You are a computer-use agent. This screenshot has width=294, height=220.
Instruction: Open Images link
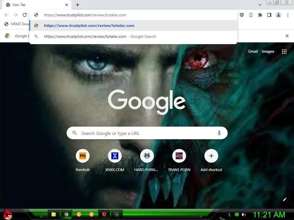(x=268, y=52)
